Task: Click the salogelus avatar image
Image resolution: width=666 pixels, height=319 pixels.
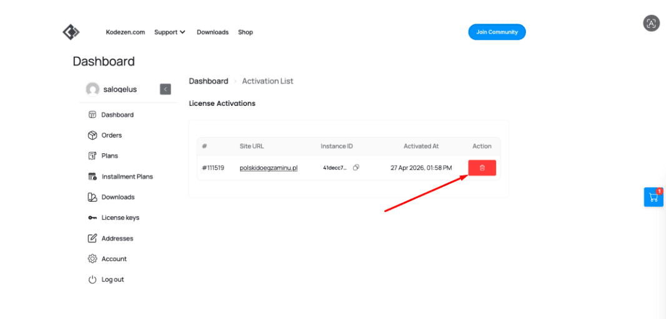Action: point(92,89)
